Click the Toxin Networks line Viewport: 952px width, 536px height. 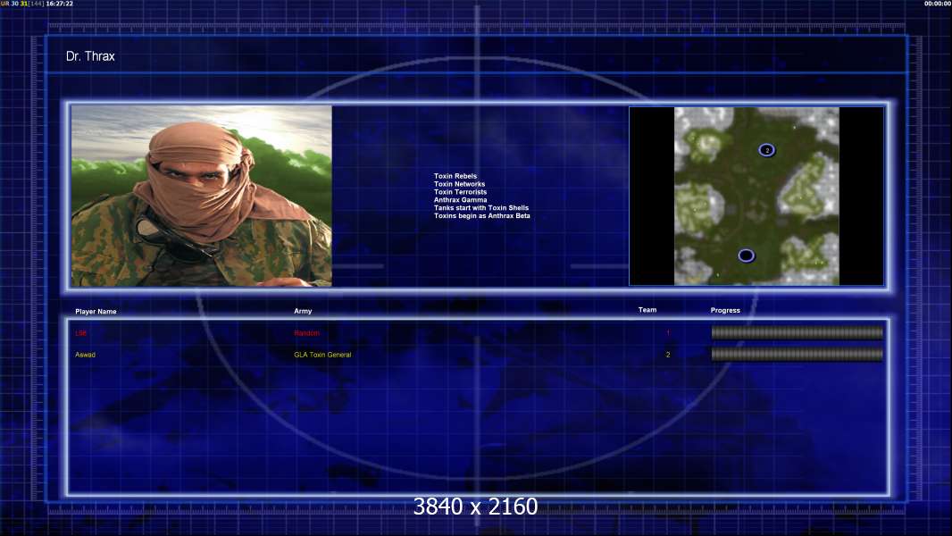point(460,184)
